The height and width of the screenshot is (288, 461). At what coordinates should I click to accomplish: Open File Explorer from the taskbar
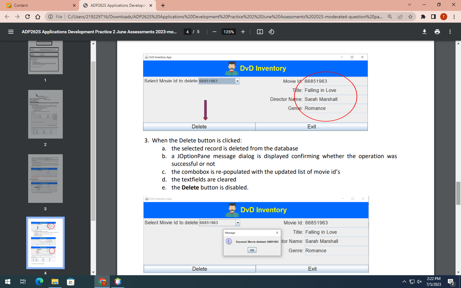[x=54, y=282]
